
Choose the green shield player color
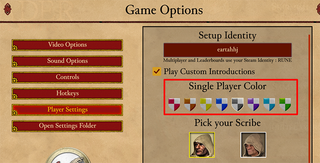coord(285,104)
